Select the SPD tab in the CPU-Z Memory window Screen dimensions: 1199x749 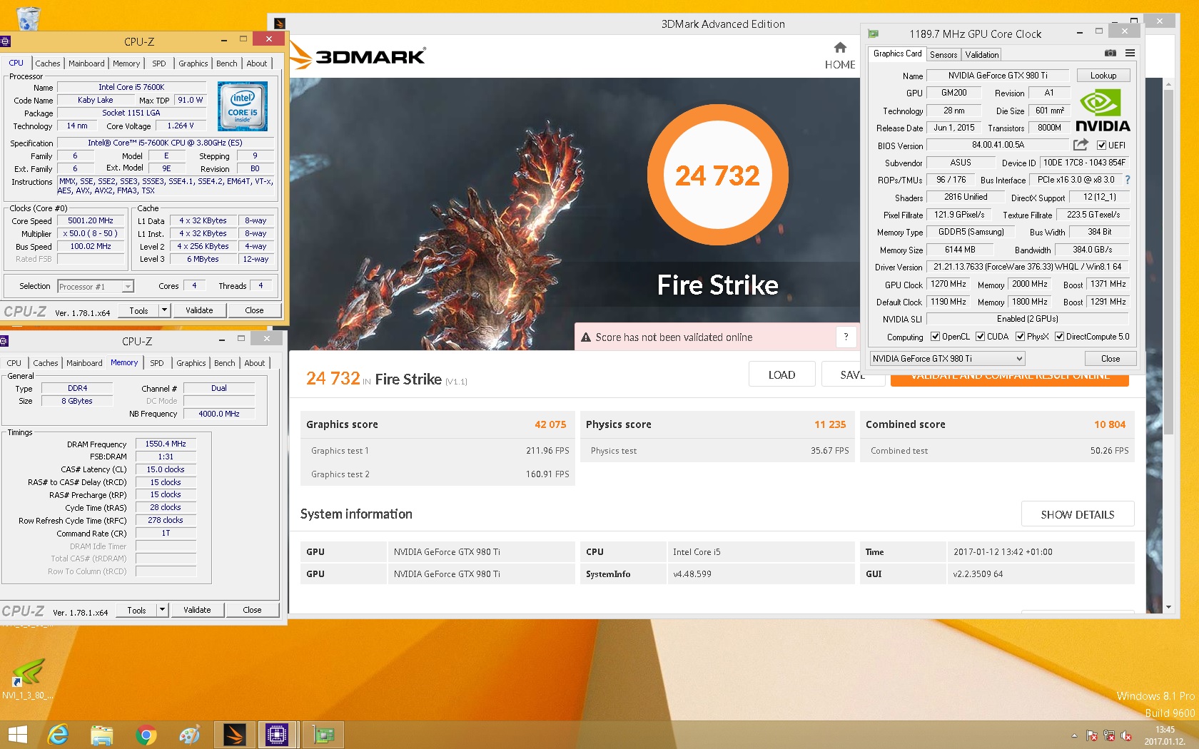(157, 363)
